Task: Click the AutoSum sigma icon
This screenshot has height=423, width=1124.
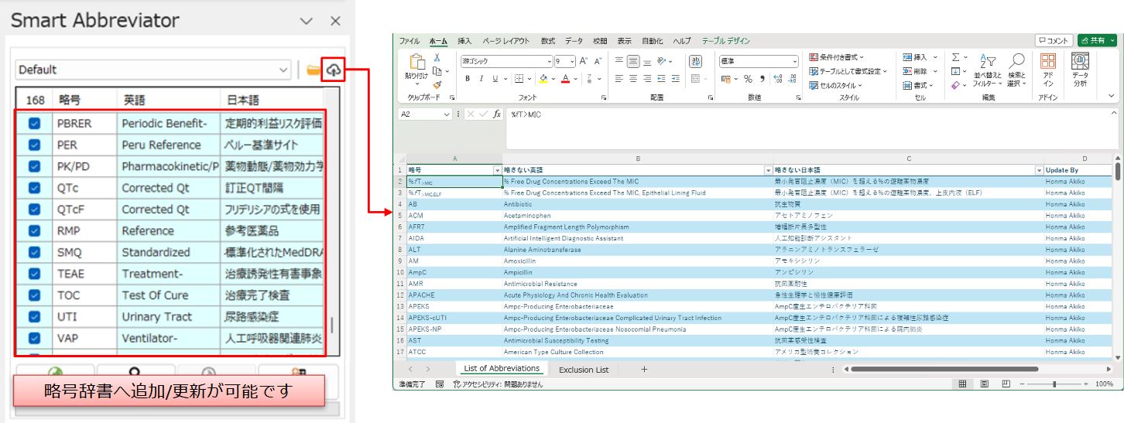Action: tap(955, 57)
